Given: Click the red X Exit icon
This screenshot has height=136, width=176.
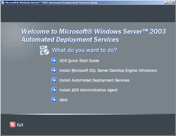Looking at the screenshot, I should [x=13, y=124].
